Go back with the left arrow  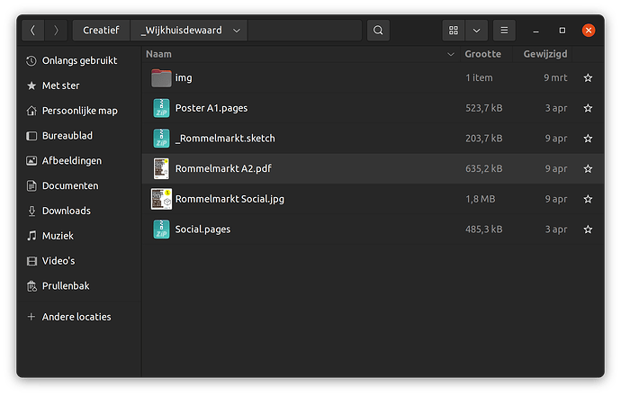pyautogui.click(x=33, y=30)
